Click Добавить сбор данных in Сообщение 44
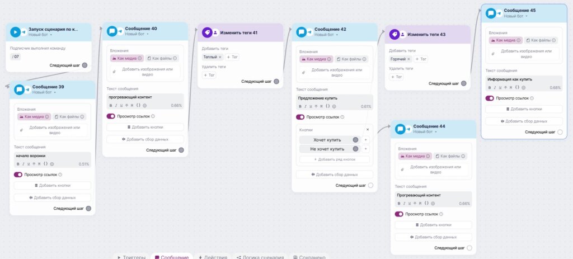Screen dimensions: 573x259 (x=434, y=237)
